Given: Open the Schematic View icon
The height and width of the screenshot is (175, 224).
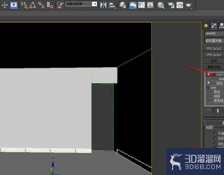Looking at the screenshot, I should 150,5.
